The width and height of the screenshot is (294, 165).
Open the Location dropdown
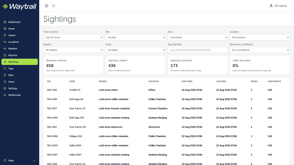260,38
